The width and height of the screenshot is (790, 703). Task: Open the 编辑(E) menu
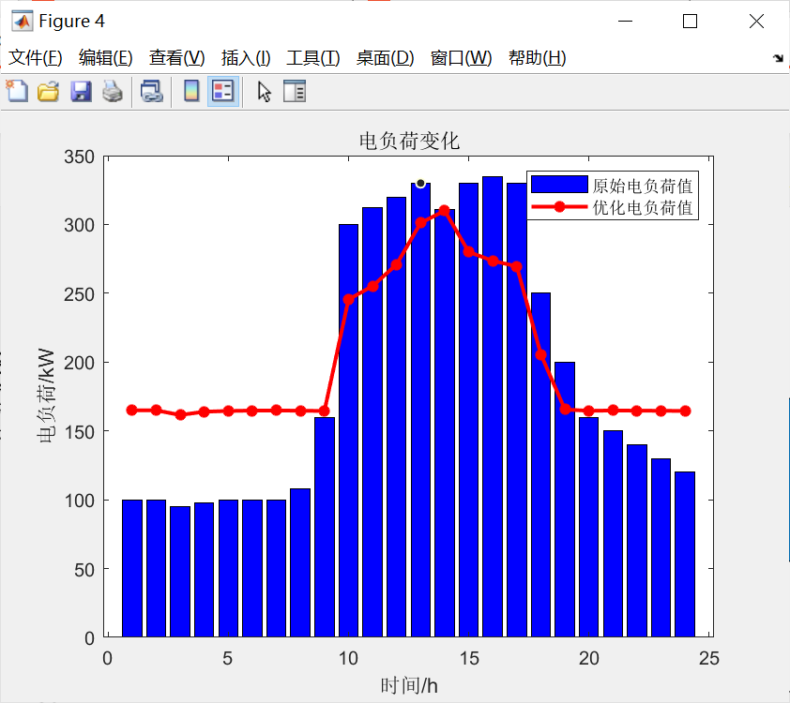point(105,58)
